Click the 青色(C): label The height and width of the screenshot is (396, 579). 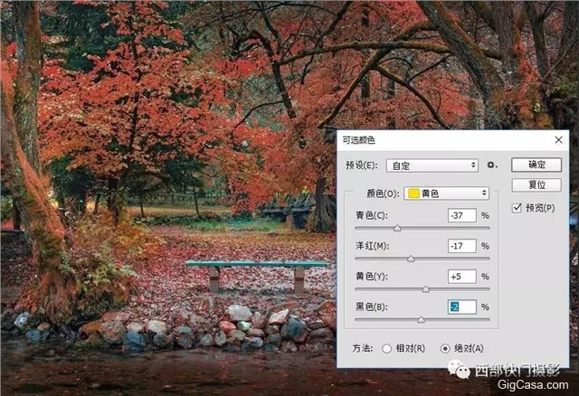tap(372, 215)
